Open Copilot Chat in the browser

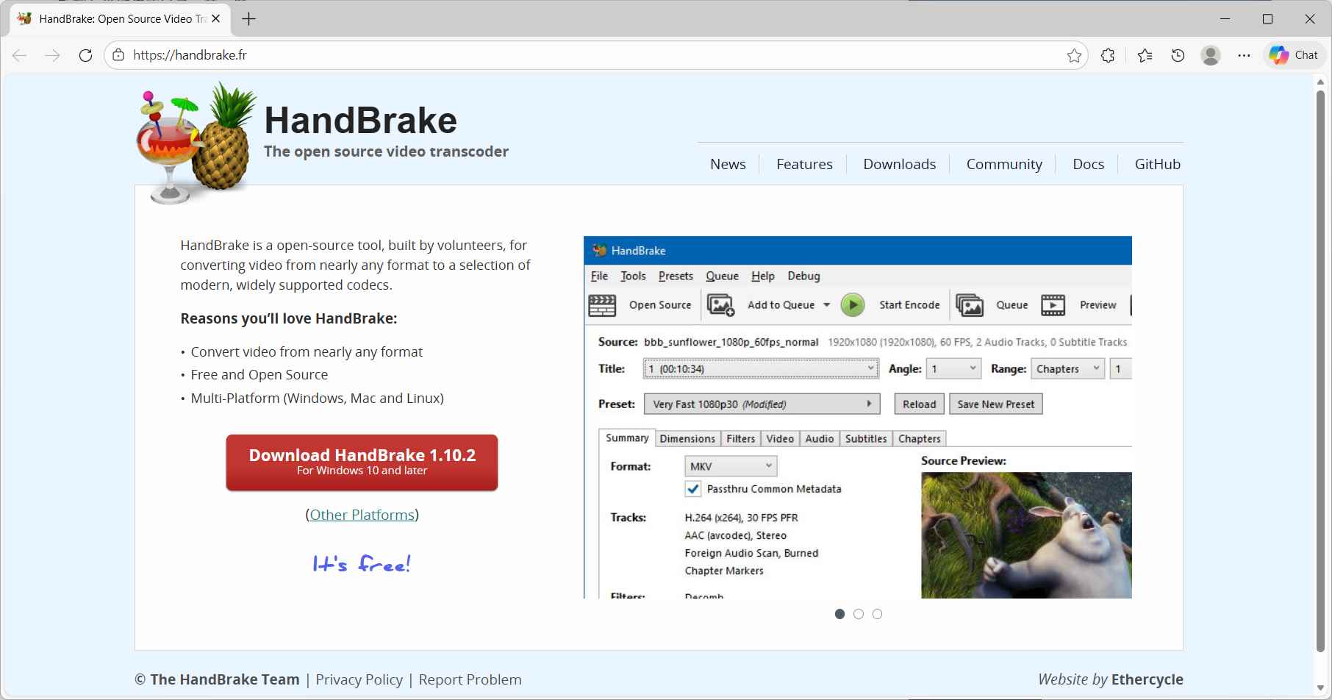pyautogui.click(x=1293, y=54)
